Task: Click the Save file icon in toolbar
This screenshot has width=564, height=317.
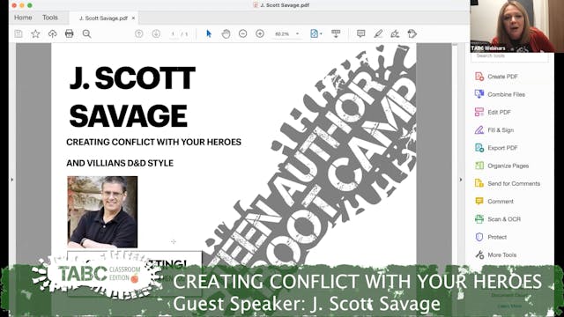Action: 19,33
